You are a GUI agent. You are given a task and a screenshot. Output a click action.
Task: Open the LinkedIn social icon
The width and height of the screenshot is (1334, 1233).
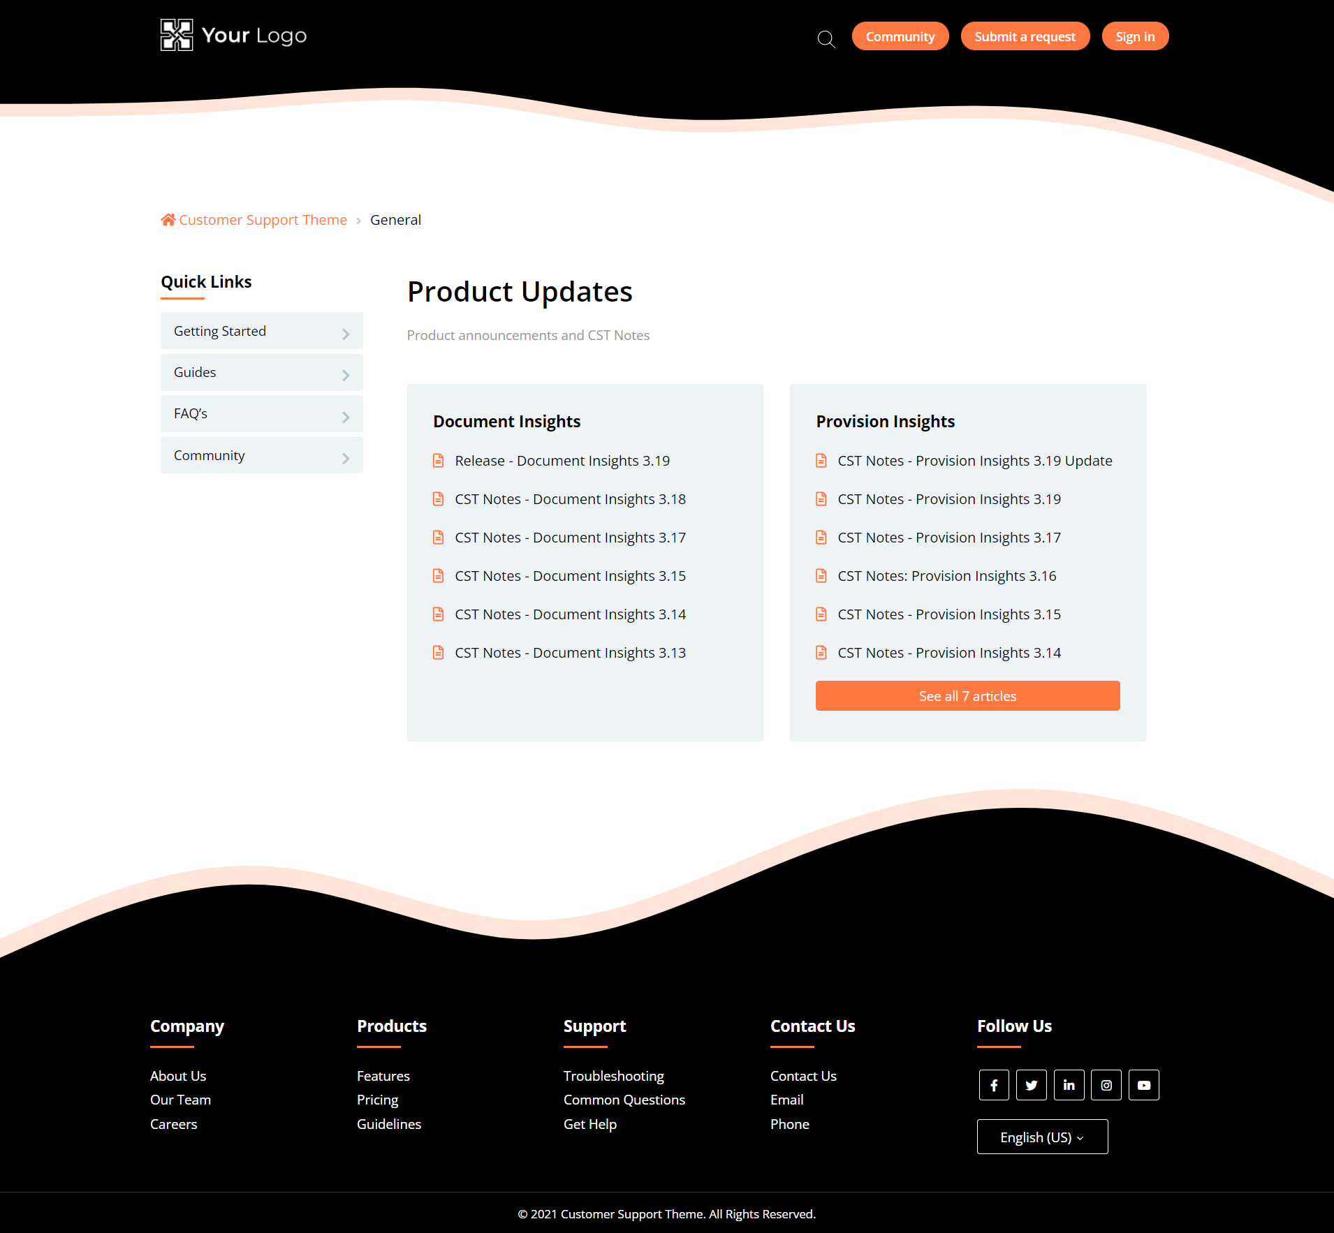coord(1069,1085)
